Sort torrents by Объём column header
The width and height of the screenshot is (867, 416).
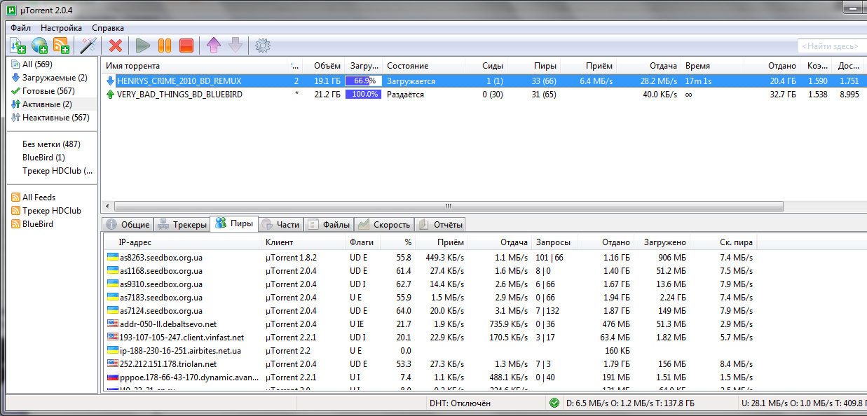pyautogui.click(x=325, y=66)
